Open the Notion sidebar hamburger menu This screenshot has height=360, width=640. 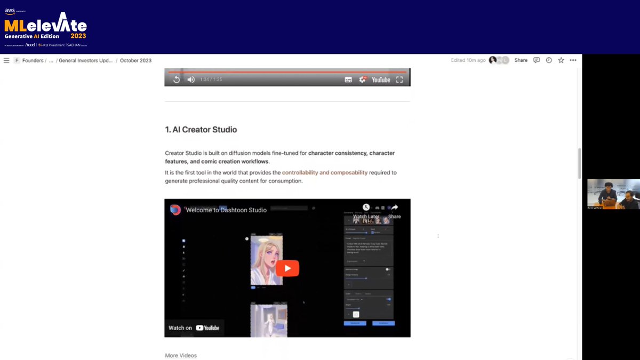coord(6,60)
